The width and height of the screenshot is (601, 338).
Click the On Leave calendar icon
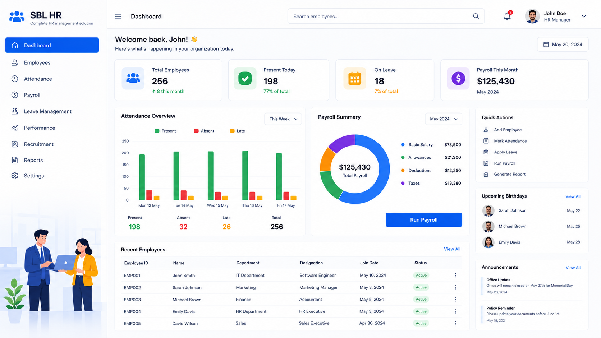(x=354, y=78)
